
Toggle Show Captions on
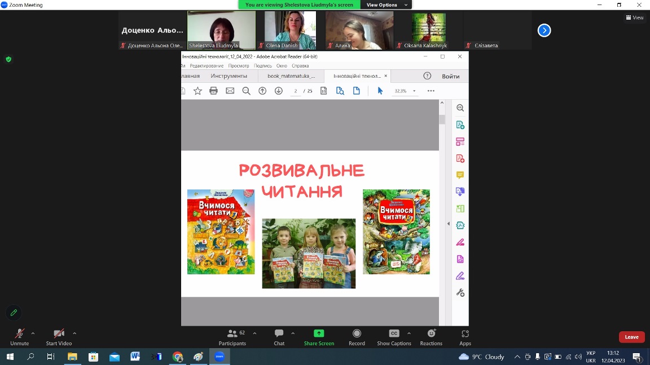point(394,337)
